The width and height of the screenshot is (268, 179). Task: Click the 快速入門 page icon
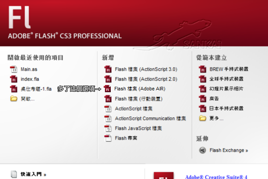pos(14,174)
